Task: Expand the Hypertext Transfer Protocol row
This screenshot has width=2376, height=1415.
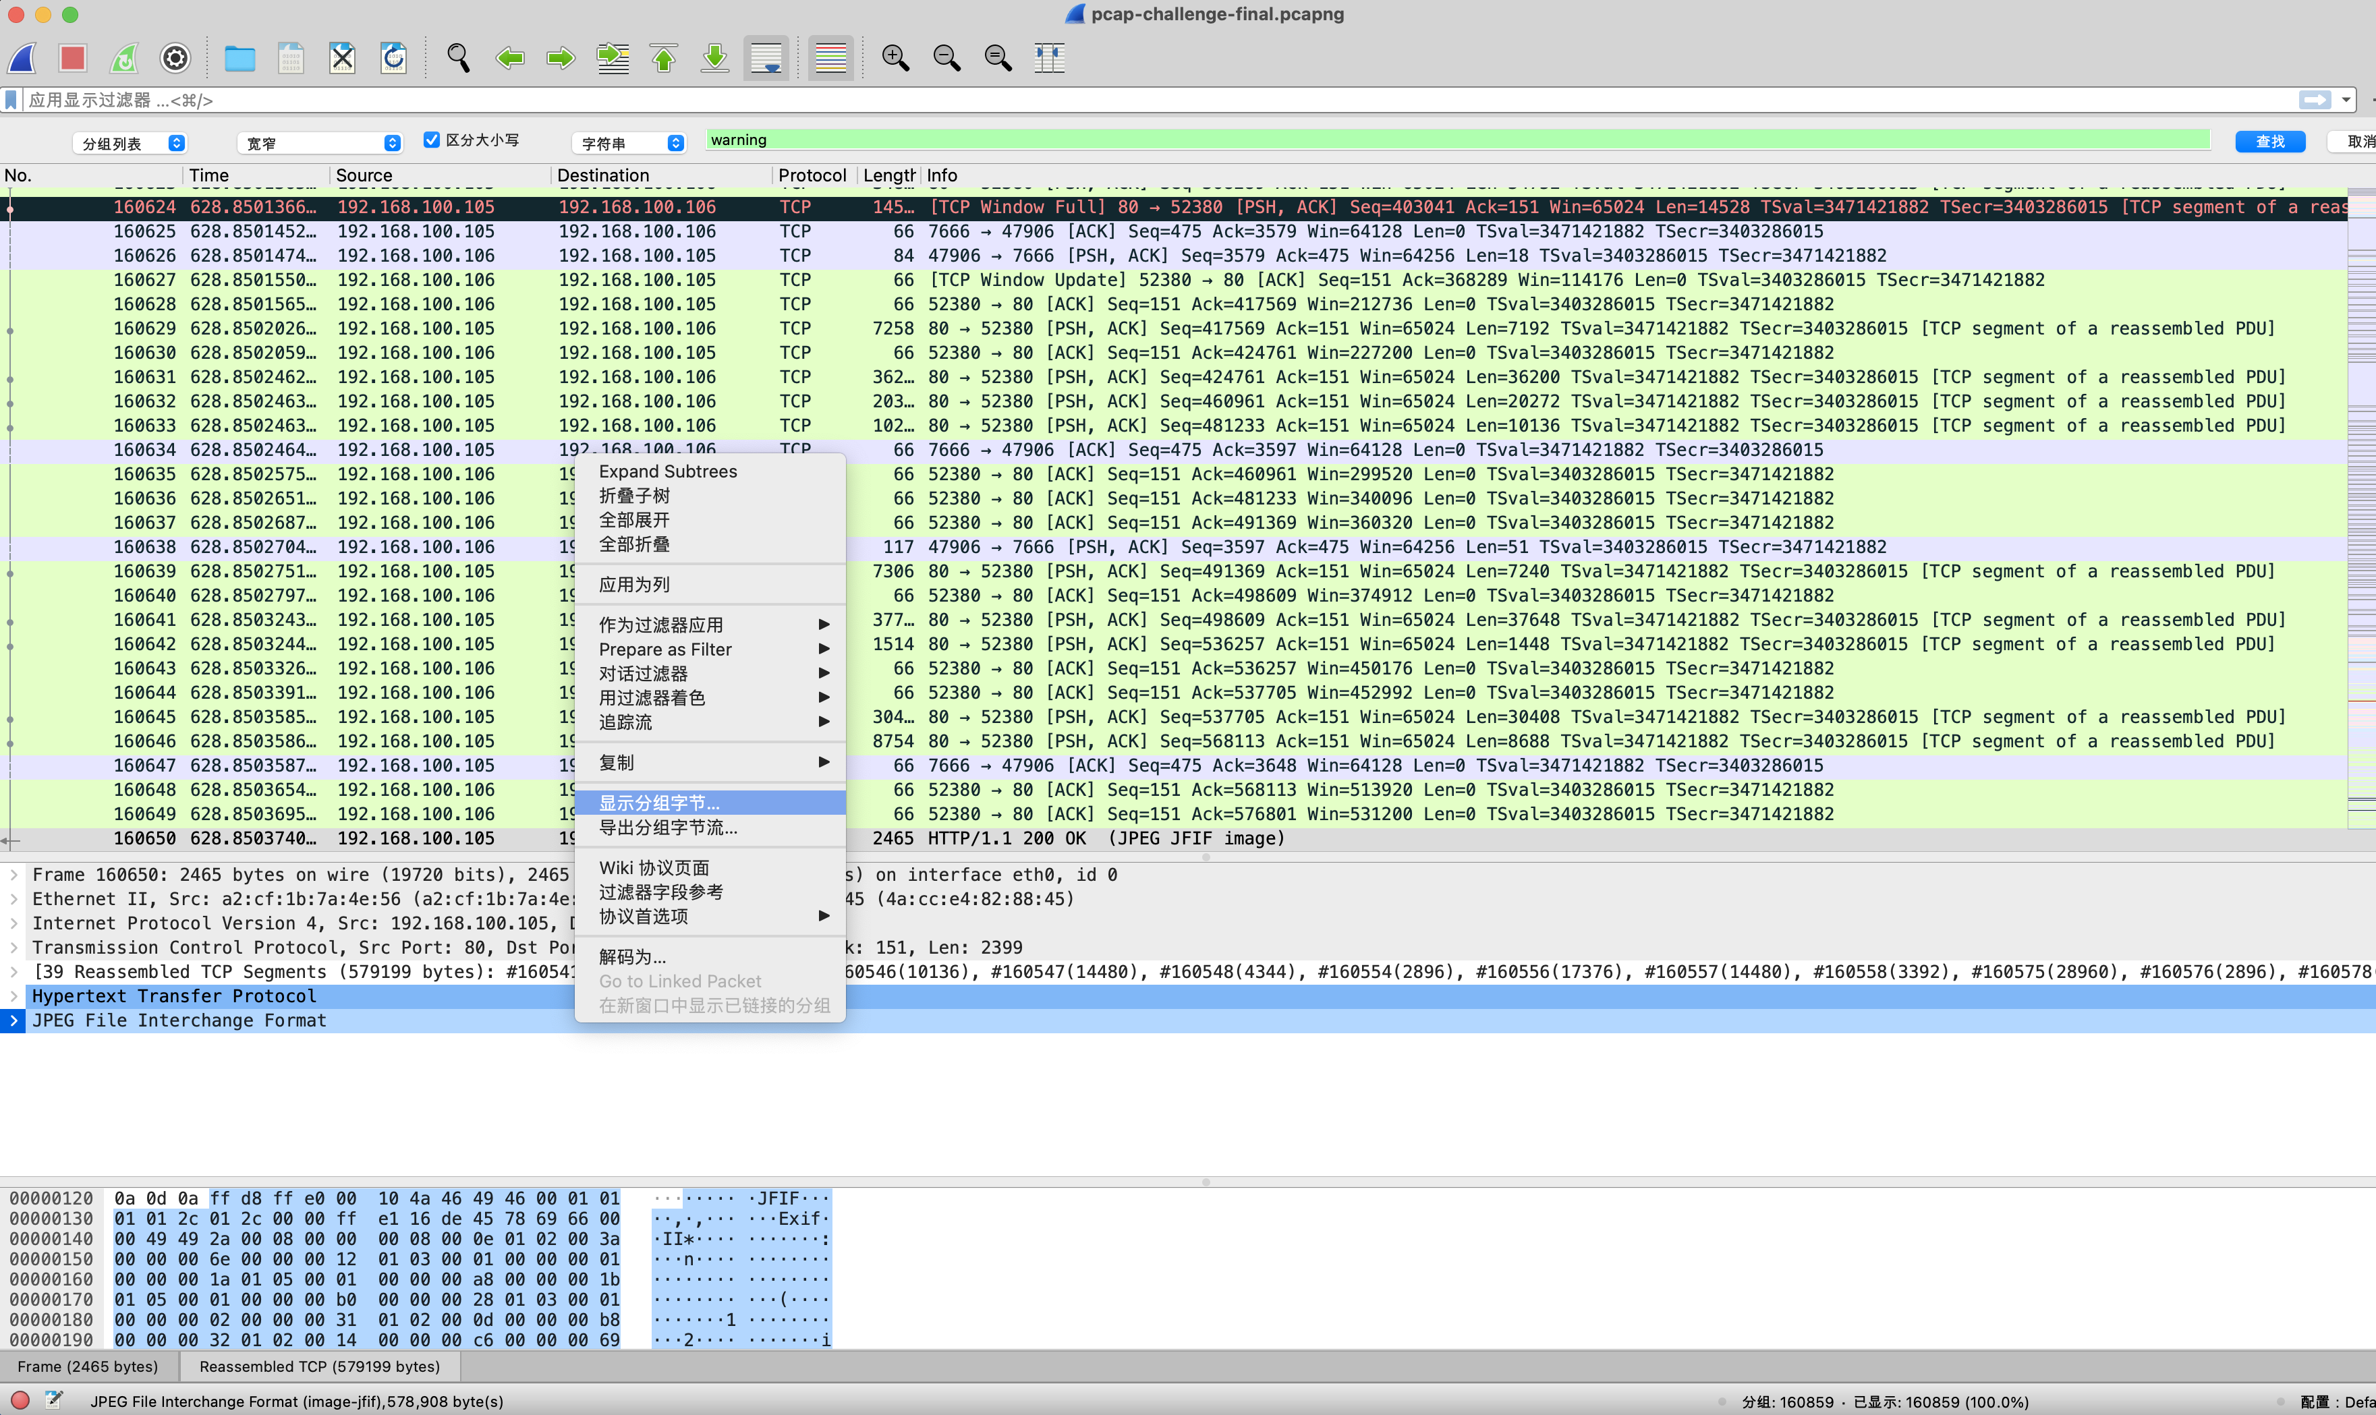Action: [x=13, y=996]
